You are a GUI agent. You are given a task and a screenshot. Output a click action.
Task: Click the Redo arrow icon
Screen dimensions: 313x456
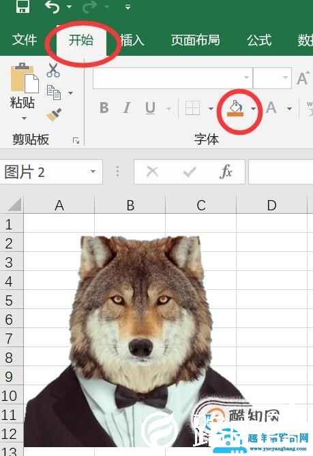tap(90, 7)
